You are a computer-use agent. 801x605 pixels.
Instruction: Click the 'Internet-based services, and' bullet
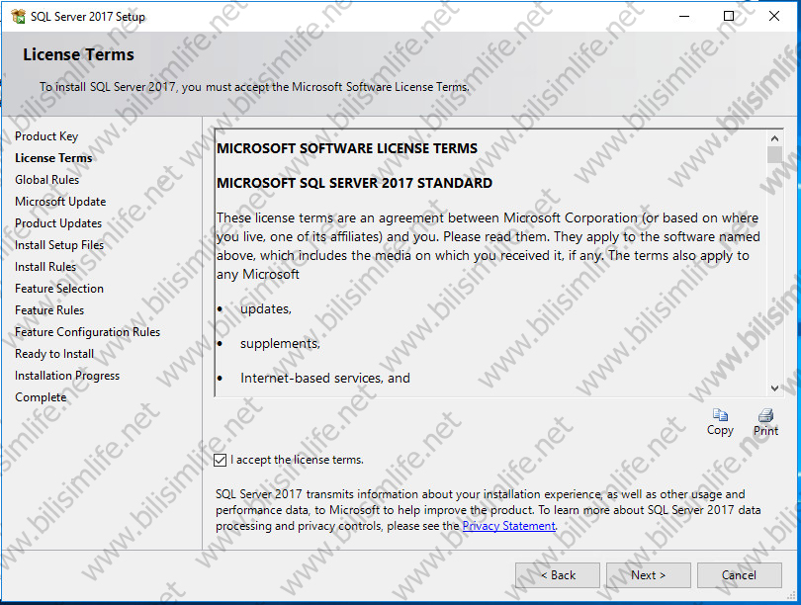coord(325,379)
